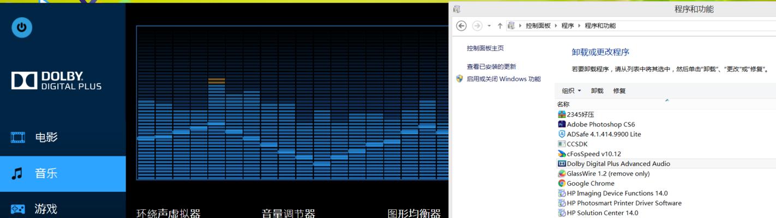The width and height of the screenshot is (776, 218).
Task: Toggle the Dolby power button
Action: [x=22, y=28]
